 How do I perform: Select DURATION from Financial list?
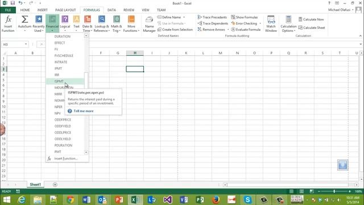pos(65,36)
